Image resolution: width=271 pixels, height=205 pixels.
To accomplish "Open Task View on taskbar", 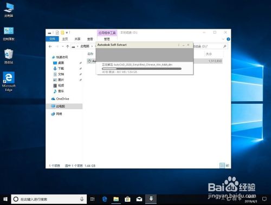I will coord(93,199).
